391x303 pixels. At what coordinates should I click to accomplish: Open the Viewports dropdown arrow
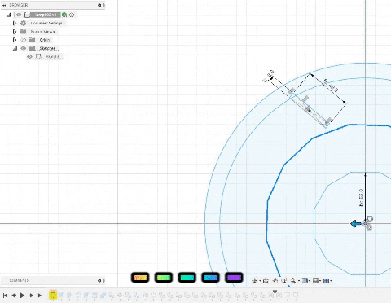pyautogui.click(x=331, y=281)
